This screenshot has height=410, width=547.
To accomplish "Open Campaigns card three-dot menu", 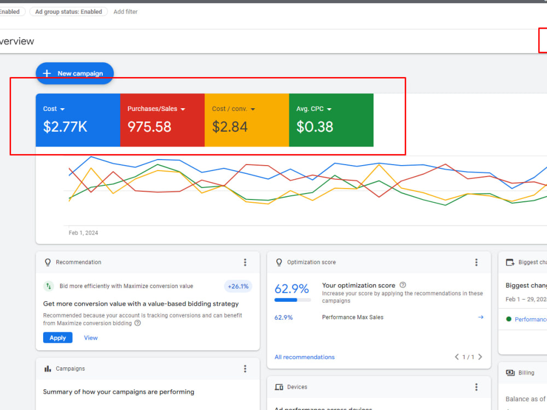I will click(x=245, y=368).
